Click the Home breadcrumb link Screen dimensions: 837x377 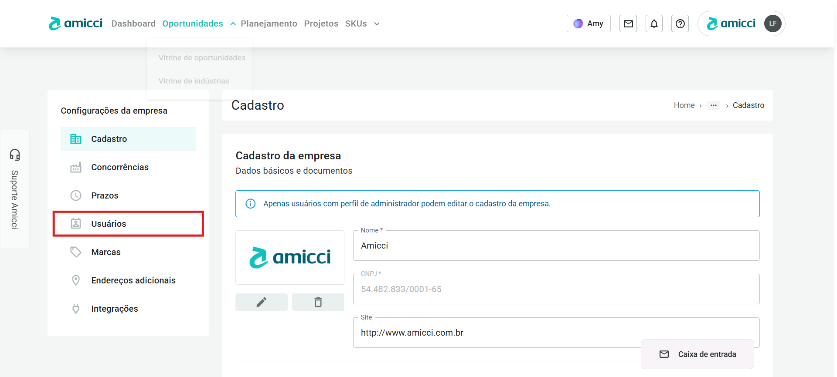tap(684, 105)
